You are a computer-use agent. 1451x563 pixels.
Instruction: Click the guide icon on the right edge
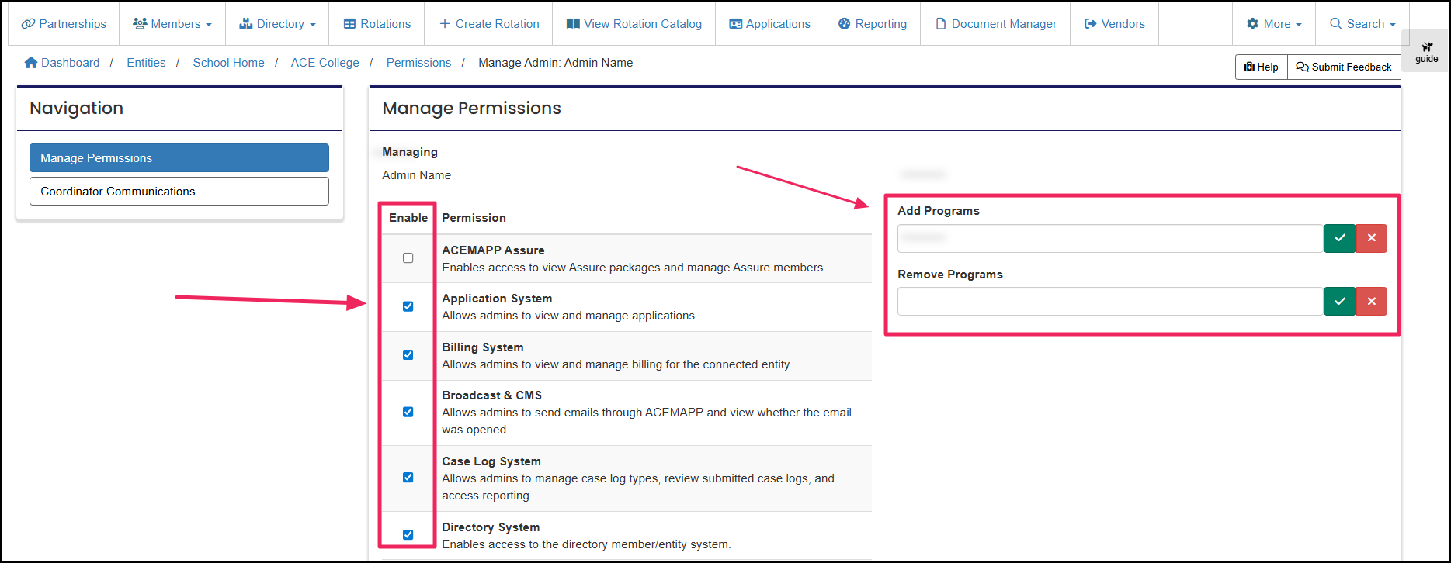1427,47
